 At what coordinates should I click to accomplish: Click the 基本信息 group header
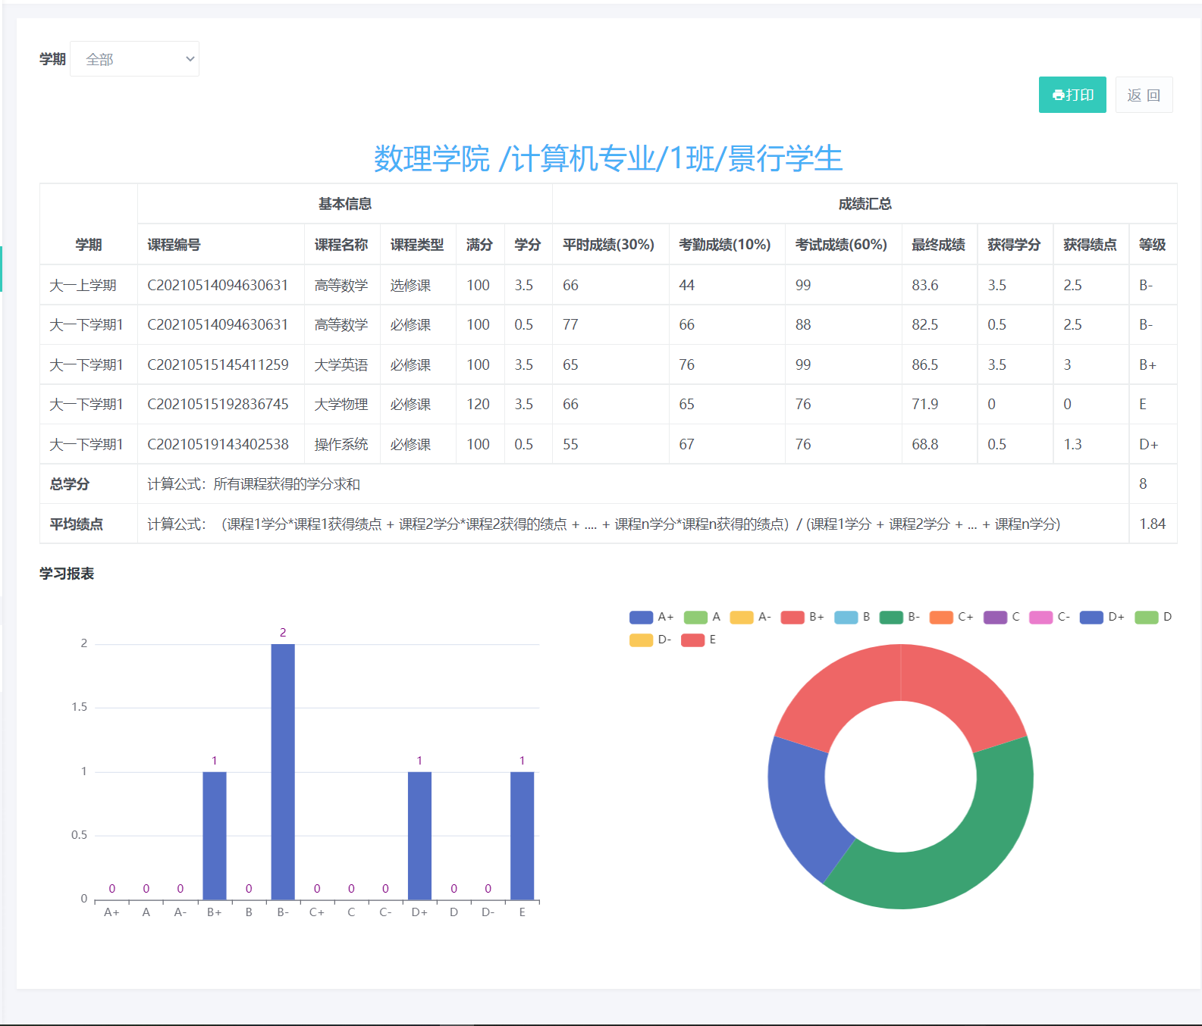tap(345, 204)
